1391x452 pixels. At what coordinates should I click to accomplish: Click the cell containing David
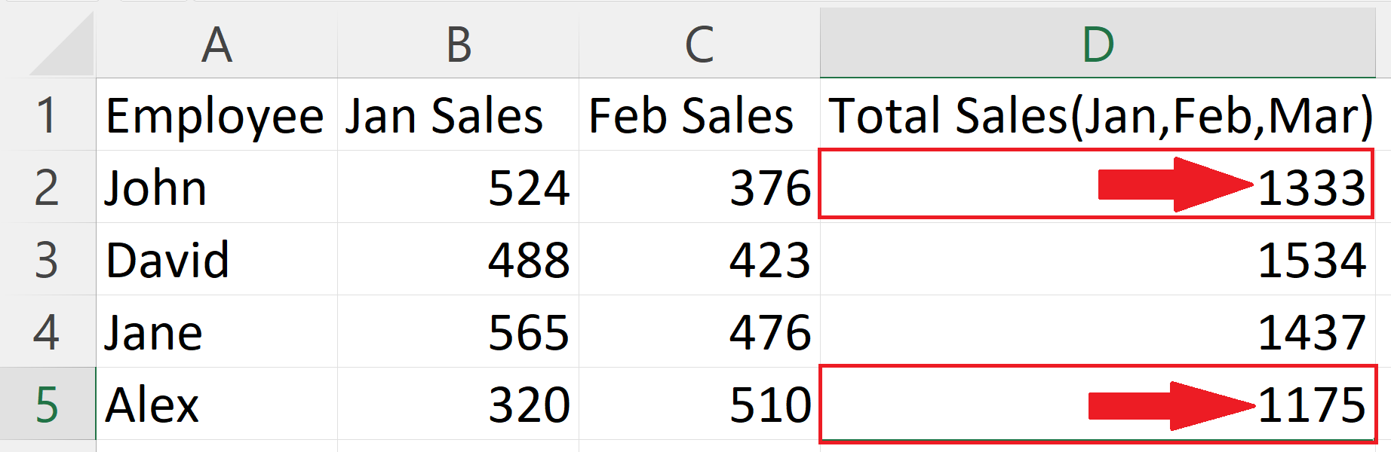point(216,260)
